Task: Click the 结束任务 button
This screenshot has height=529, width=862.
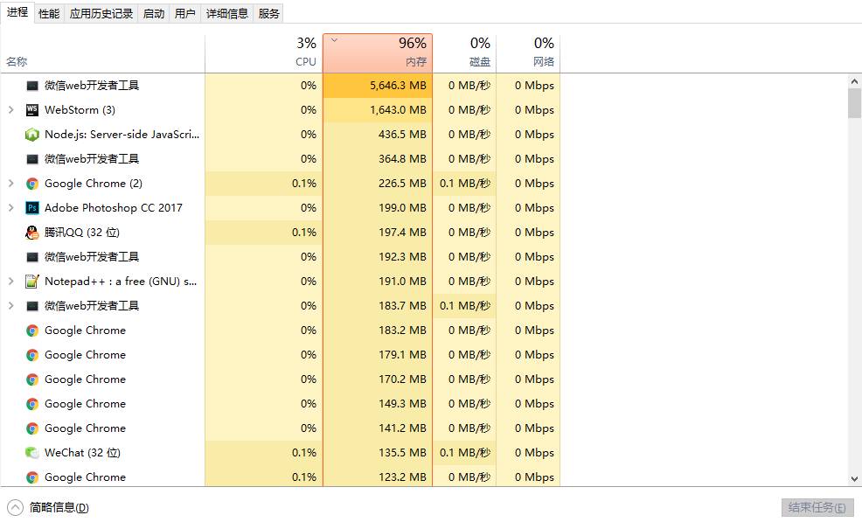Action: (x=817, y=507)
